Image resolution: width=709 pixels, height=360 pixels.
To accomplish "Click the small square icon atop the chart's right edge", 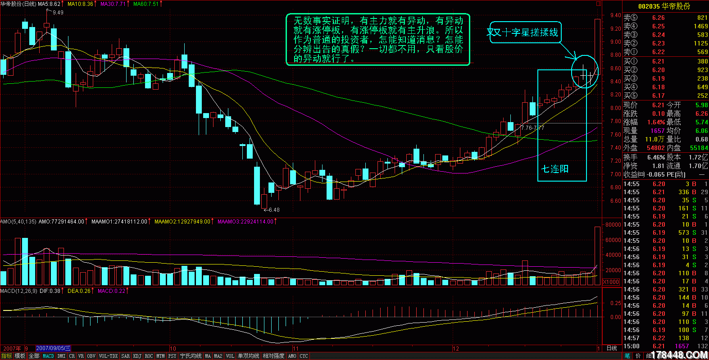I will click(598, 4).
